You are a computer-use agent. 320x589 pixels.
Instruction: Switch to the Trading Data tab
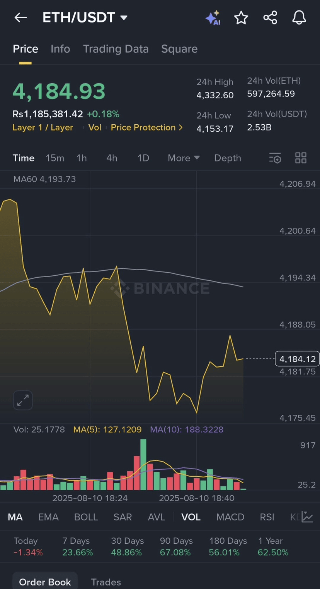tap(116, 49)
